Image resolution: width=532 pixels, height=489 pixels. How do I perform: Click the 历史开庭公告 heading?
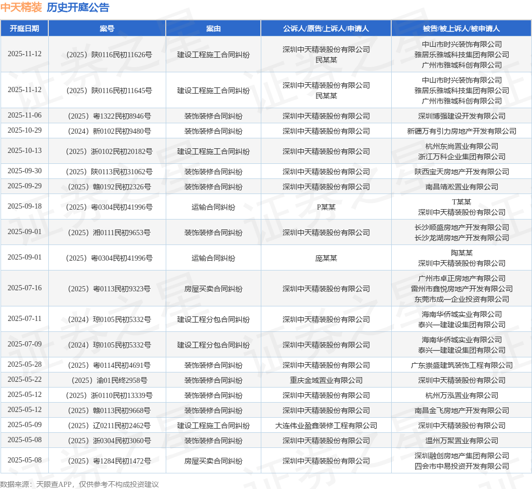pyautogui.click(x=78, y=7)
